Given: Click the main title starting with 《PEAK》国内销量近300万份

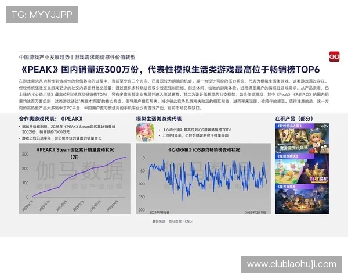Looking at the screenshot, I should [x=170, y=70].
